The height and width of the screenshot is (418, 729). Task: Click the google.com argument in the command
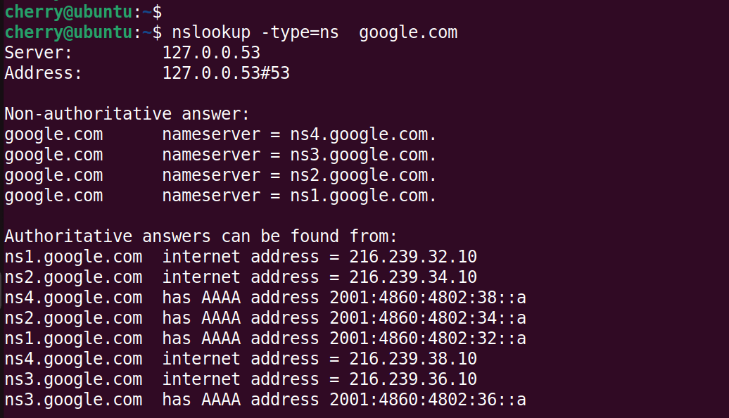point(408,32)
